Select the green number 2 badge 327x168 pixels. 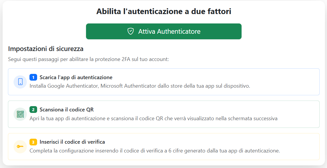[x=33, y=110]
